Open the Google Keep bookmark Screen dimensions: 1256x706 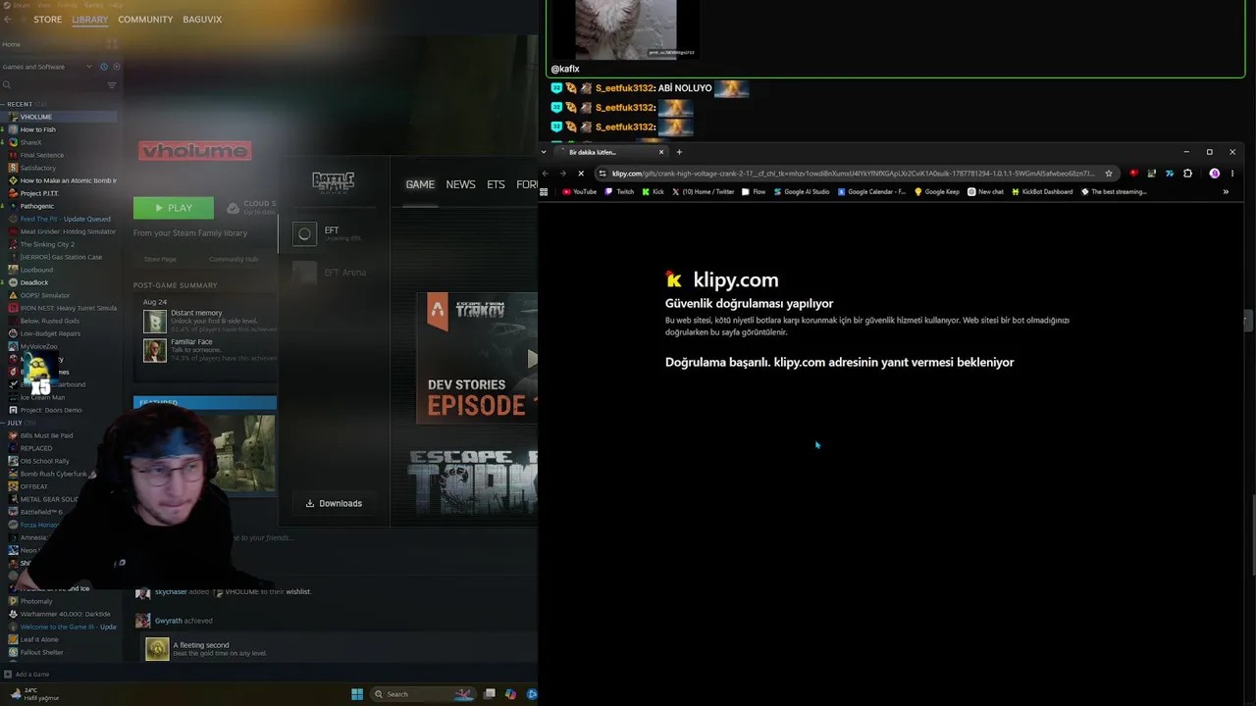tap(937, 192)
